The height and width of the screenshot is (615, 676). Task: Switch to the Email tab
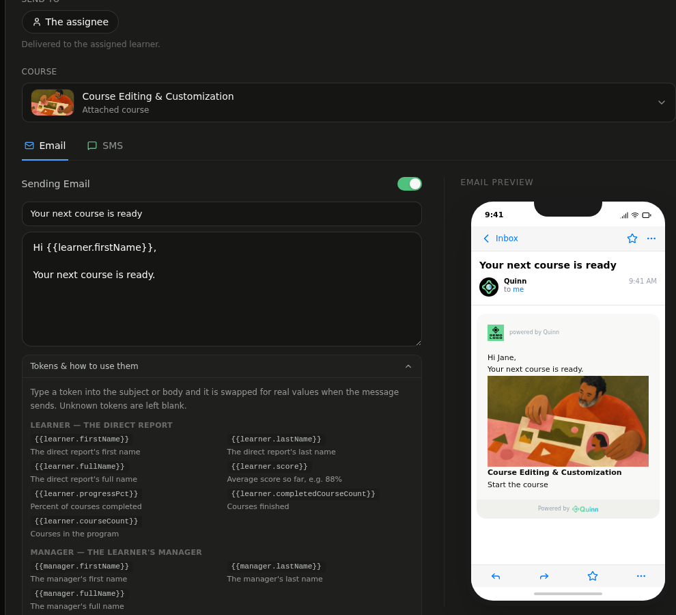point(45,146)
